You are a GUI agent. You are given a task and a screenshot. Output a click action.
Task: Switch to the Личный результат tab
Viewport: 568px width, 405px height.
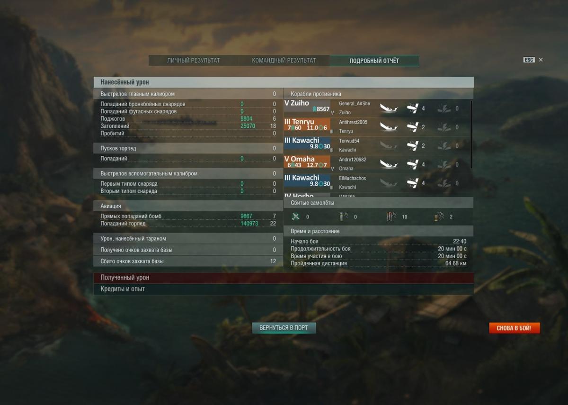pyautogui.click(x=193, y=61)
